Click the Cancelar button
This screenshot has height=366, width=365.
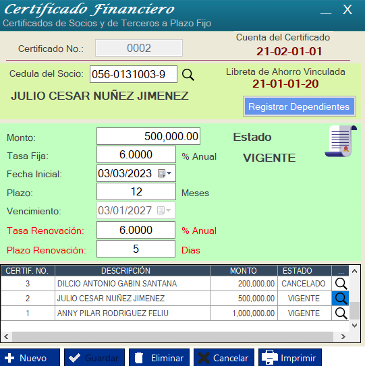click(x=224, y=358)
